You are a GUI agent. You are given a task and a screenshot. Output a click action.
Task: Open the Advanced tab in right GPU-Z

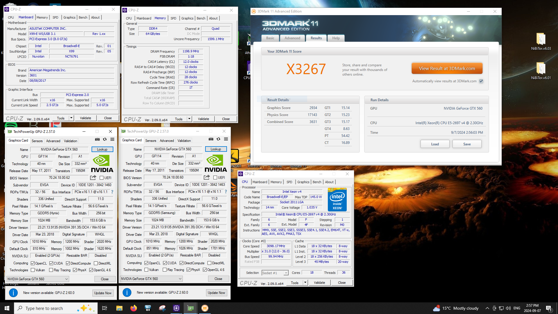(167, 141)
